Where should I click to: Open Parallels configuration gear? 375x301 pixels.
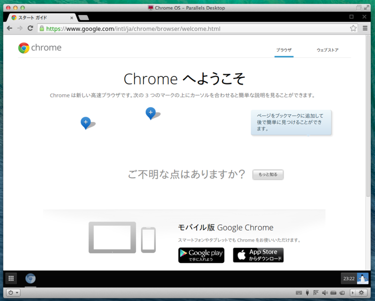click(x=361, y=293)
